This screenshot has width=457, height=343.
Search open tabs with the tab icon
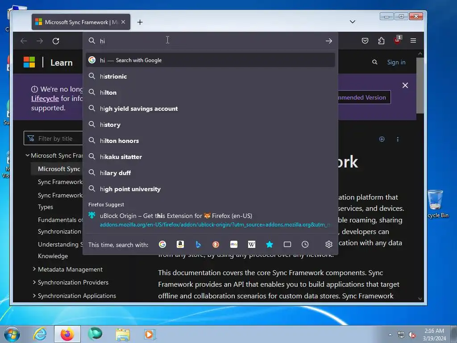click(287, 244)
